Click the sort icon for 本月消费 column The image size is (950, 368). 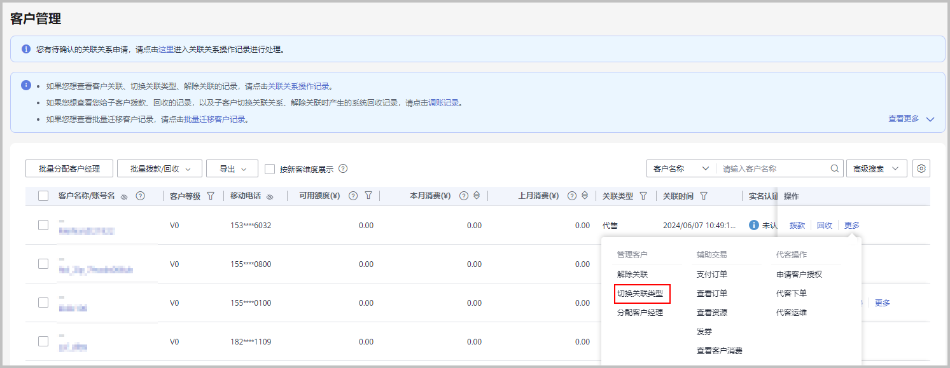click(x=476, y=196)
